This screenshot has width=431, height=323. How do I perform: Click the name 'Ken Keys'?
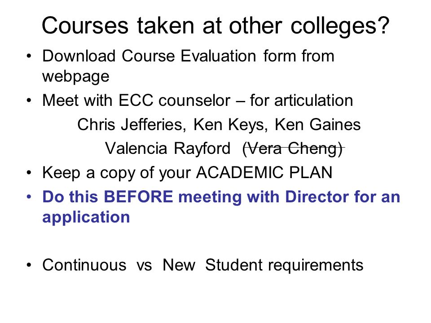pos(228,125)
